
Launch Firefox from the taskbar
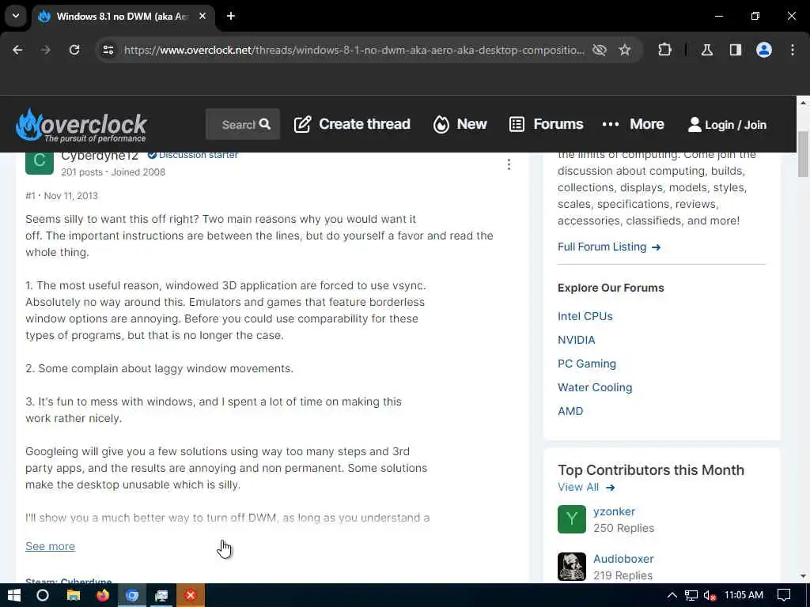103,596
